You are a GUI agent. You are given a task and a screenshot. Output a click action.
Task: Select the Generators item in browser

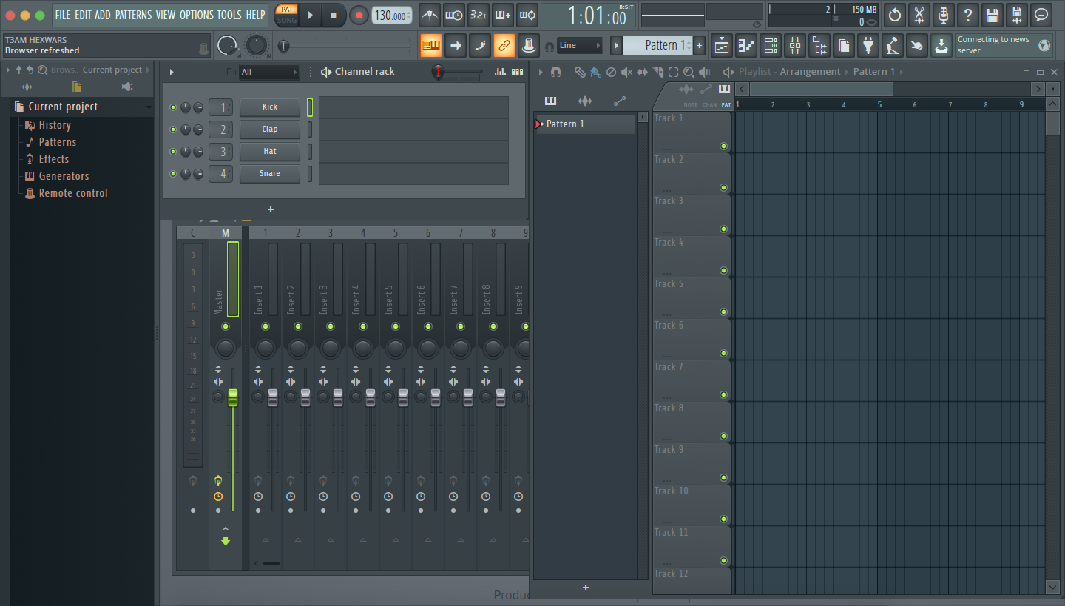pos(64,176)
